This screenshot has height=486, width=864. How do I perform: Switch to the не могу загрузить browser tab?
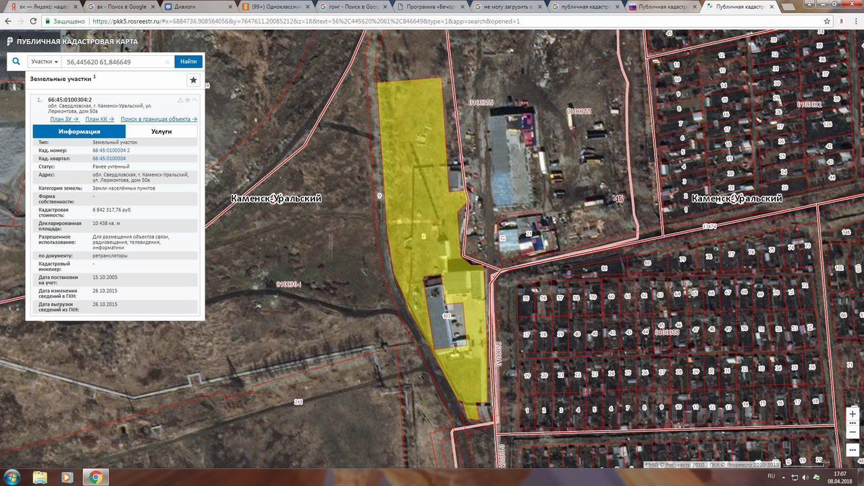[510, 7]
